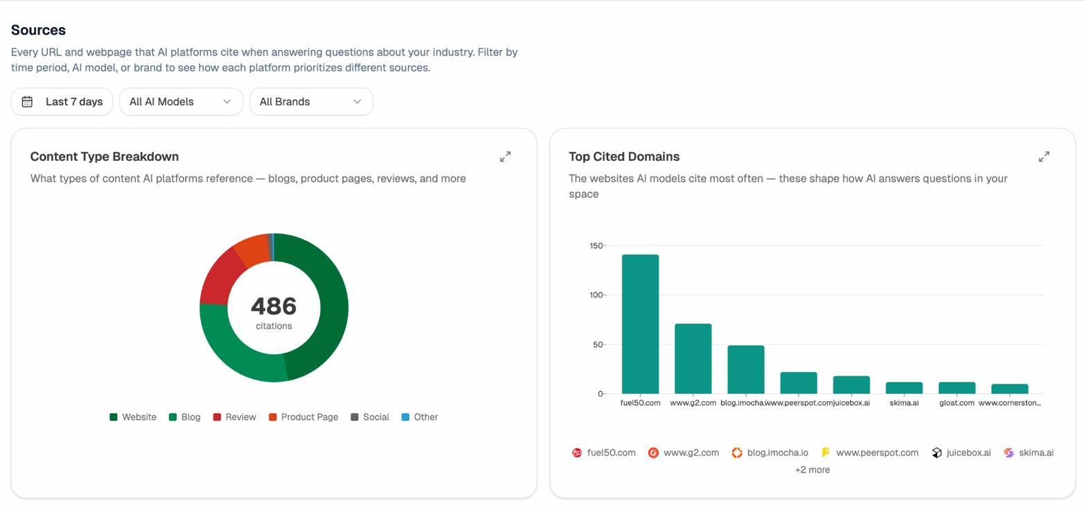The height and width of the screenshot is (524, 1086).
Task: Toggle the Blog legend series
Action: point(185,417)
